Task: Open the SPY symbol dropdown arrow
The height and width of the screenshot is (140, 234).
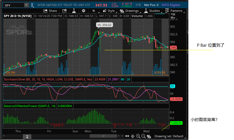Action: pos(26,5)
